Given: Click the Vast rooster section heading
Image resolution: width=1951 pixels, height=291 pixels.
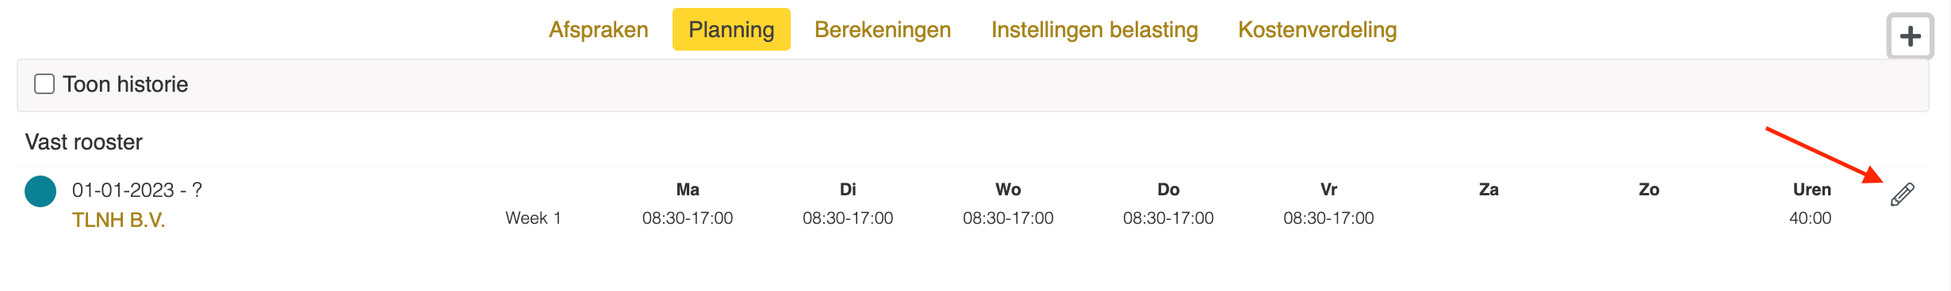Looking at the screenshot, I should [x=84, y=142].
